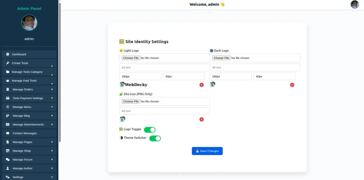This screenshot has width=364, height=180.
Task: Click the Manage Tools Category folder icon
Action: pyautogui.click(x=8, y=72)
